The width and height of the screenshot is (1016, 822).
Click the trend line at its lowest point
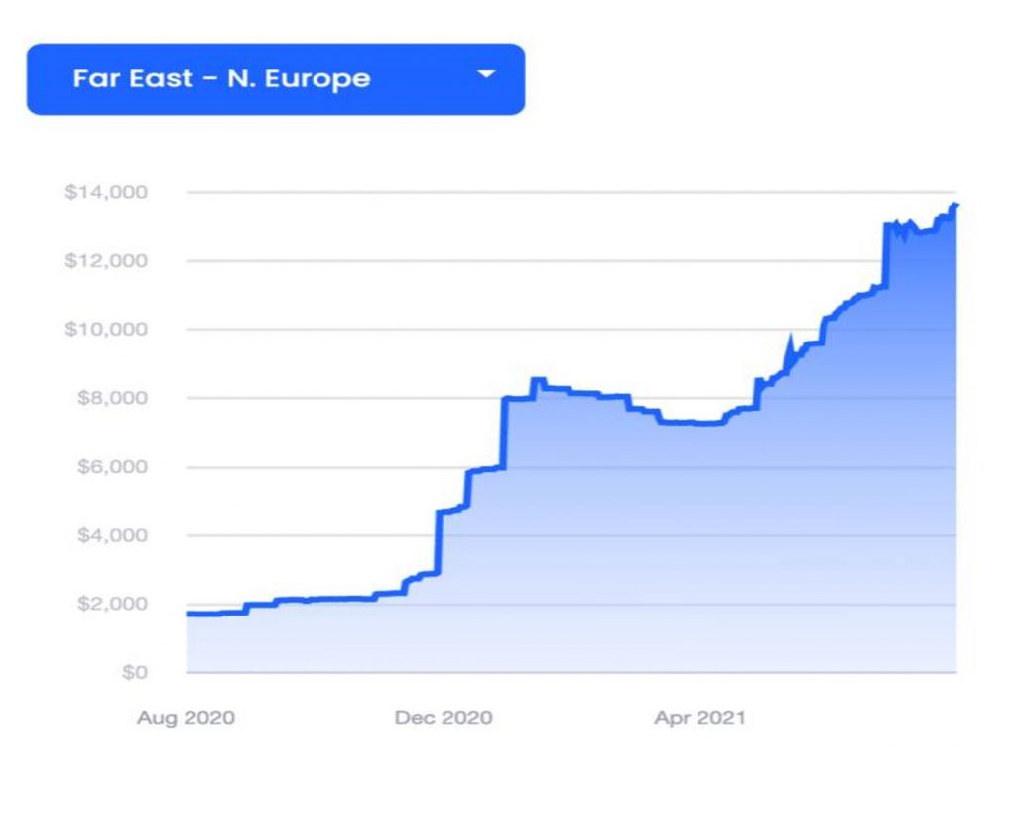pos(189,615)
